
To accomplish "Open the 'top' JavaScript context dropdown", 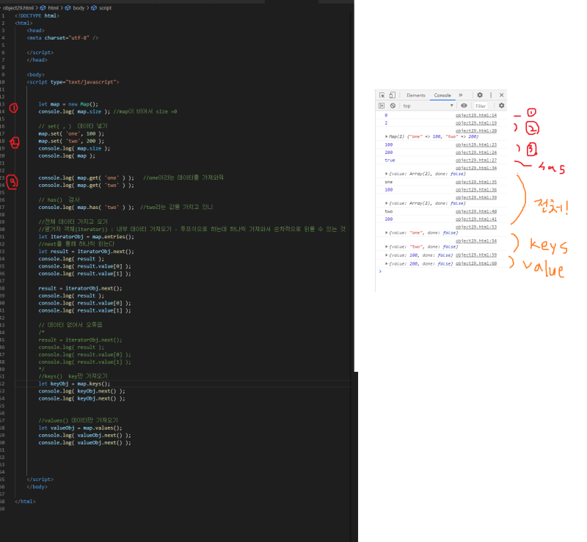I will point(428,106).
